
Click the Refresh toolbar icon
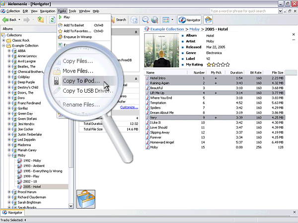(52, 20)
